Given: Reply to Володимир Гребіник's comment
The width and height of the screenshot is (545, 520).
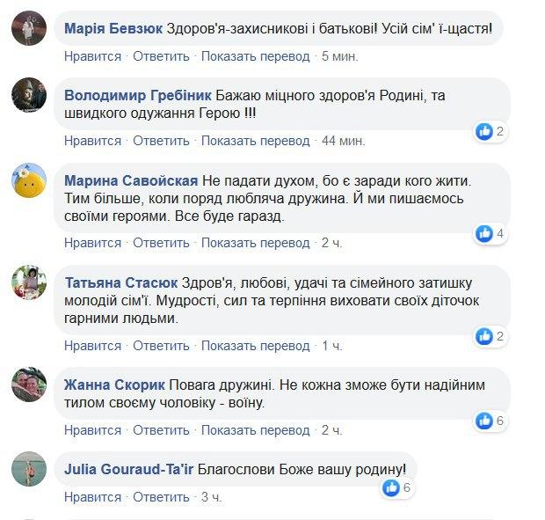Looking at the screenshot, I should coord(162,141).
